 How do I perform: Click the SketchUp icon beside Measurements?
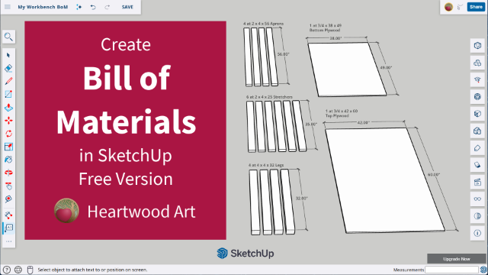pyautogui.click(x=483, y=270)
